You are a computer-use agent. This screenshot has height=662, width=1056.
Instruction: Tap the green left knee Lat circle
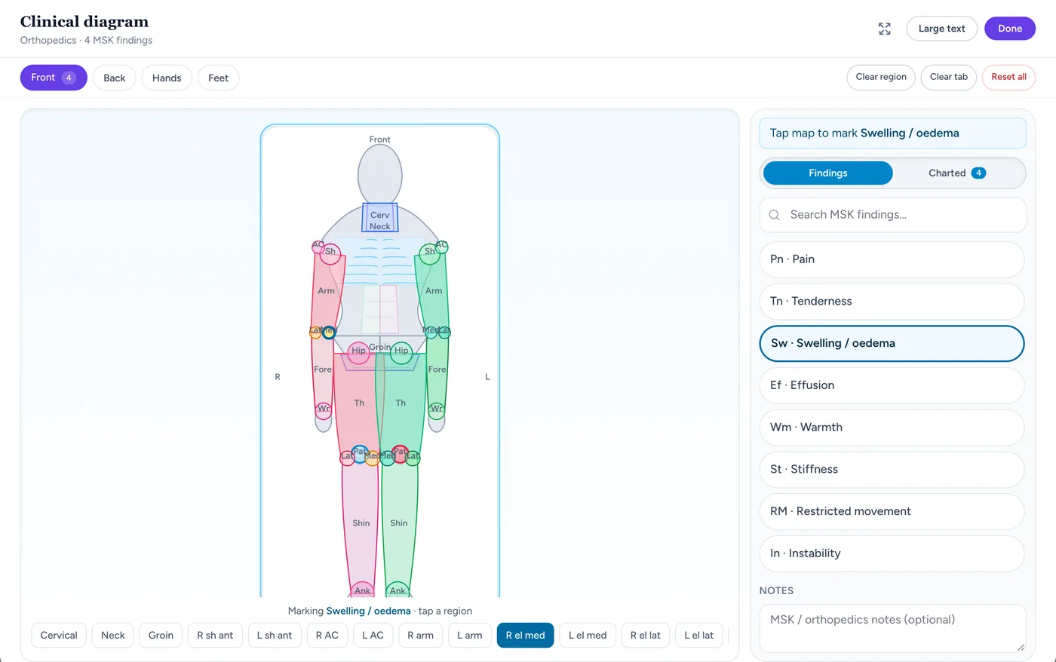pyautogui.click(x=413, y=458)
